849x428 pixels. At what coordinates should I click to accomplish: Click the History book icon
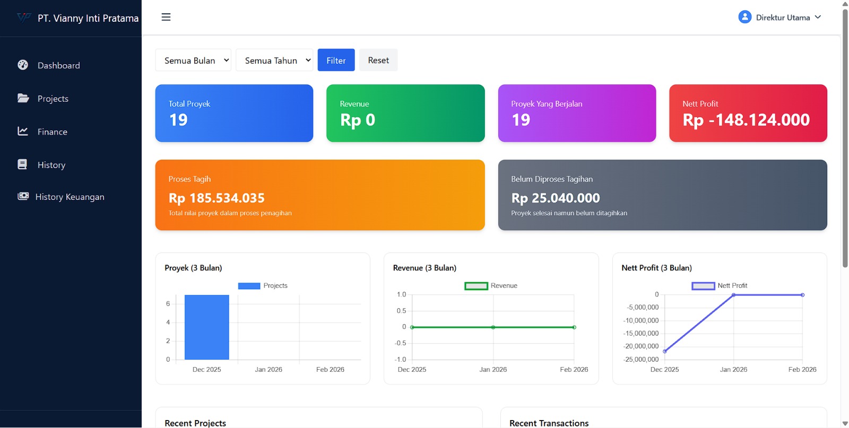tap(22, 164)
